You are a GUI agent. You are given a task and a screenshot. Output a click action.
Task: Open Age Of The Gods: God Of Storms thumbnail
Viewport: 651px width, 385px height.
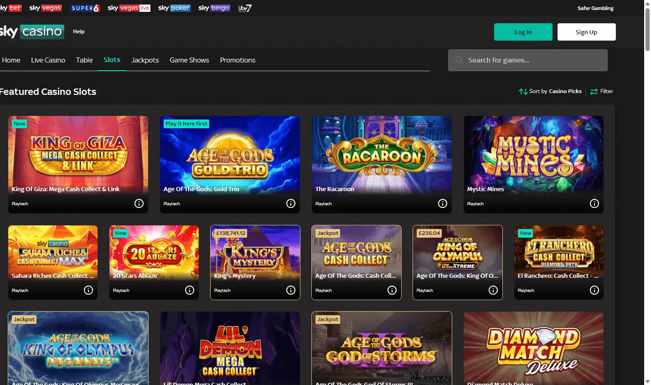point(382,348)
